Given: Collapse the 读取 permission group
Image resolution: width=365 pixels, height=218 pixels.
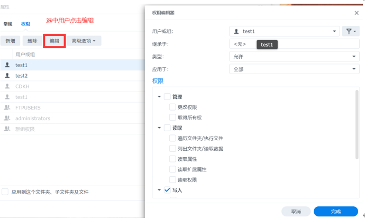Looking at the screenshot, I should [159, 128].
